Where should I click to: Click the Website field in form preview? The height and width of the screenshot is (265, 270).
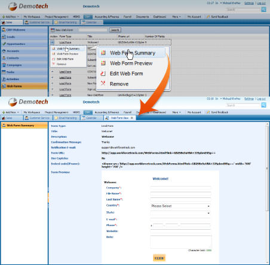point(180,231)
